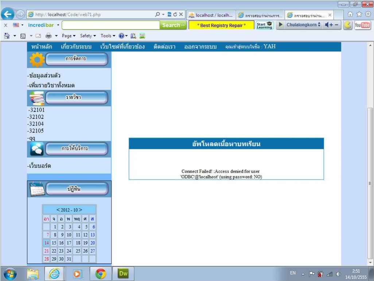The width and height of the screenshot is (374, 281).
Task: Expand the incredibar dropdown arrow
Action: (58, 25)
